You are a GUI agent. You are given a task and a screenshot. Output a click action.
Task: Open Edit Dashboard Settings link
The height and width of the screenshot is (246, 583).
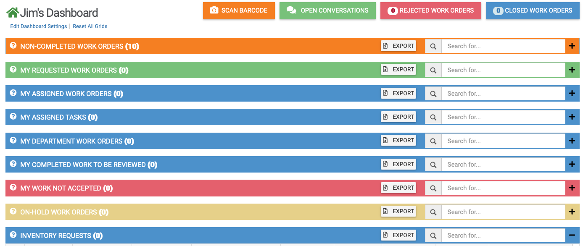38,26
